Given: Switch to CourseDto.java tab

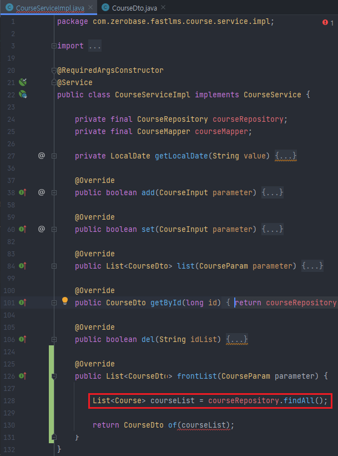Looking at the screenshot, I should click(x=134, y=8).
